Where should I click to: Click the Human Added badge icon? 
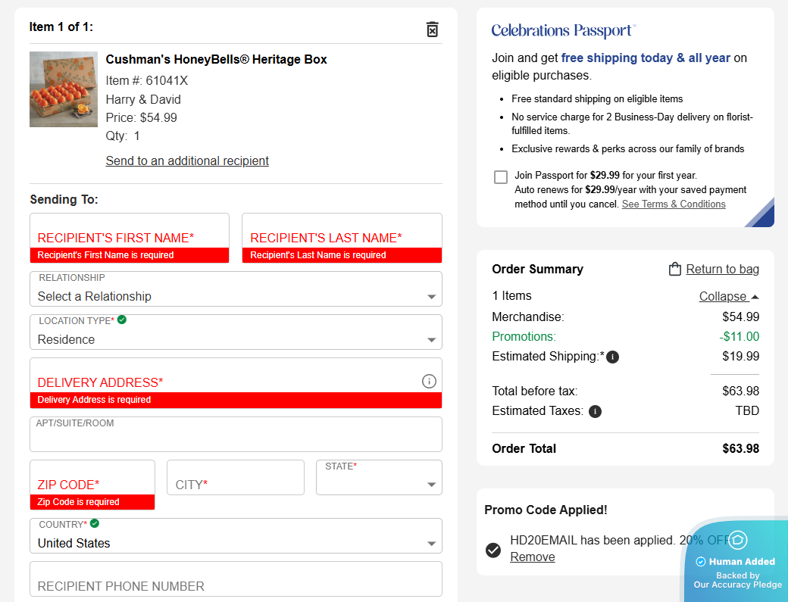(738, 540)
